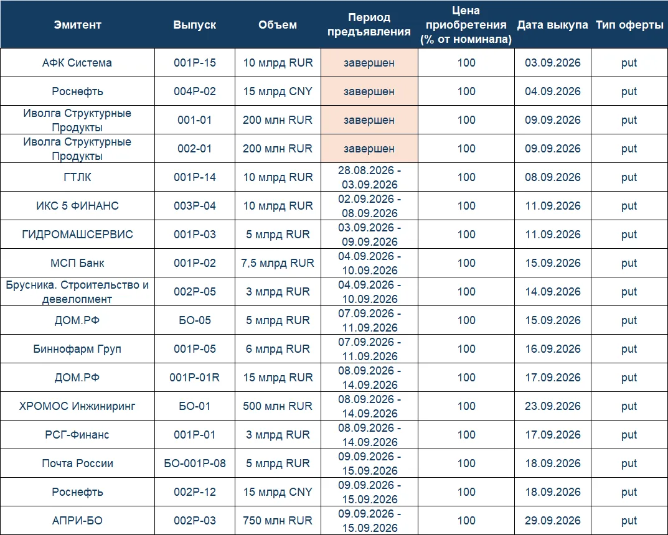Click the Дата выкупа column header

point(553,25)
